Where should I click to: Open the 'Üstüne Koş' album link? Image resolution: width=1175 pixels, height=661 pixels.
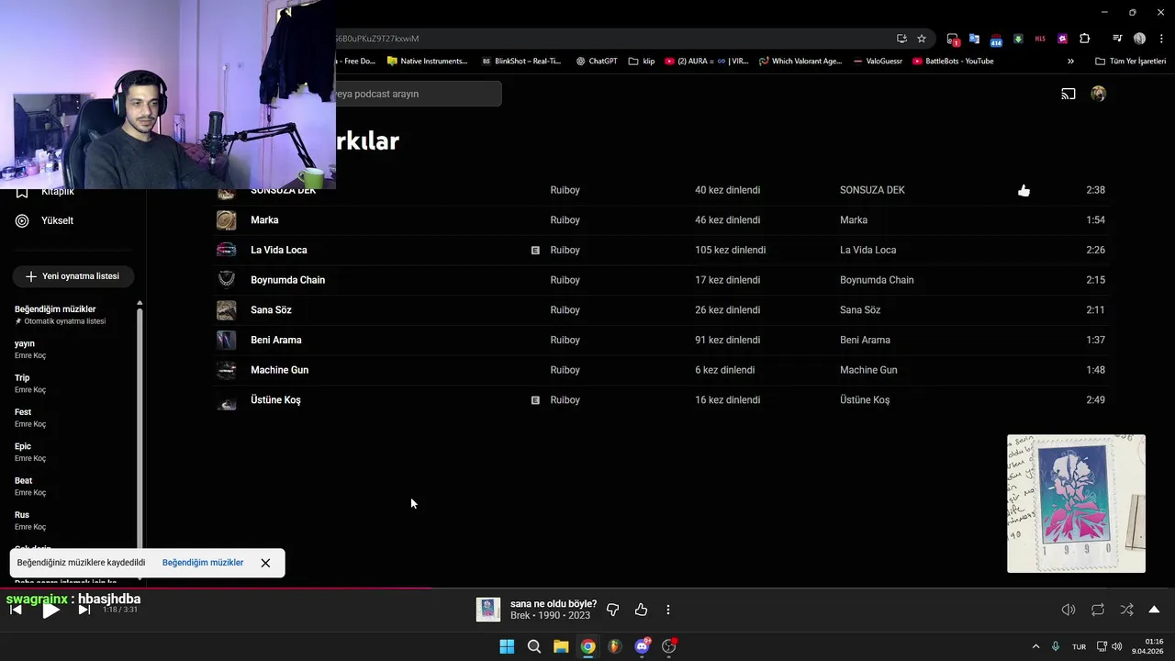coord(865,400)
